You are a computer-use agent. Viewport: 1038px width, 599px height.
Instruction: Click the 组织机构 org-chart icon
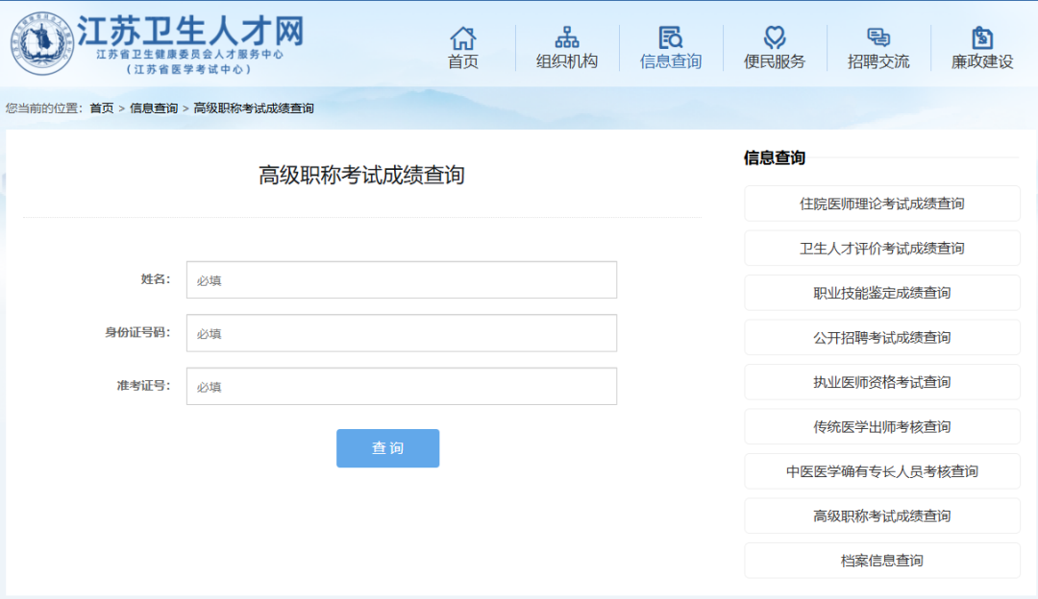tap(567, 37)
